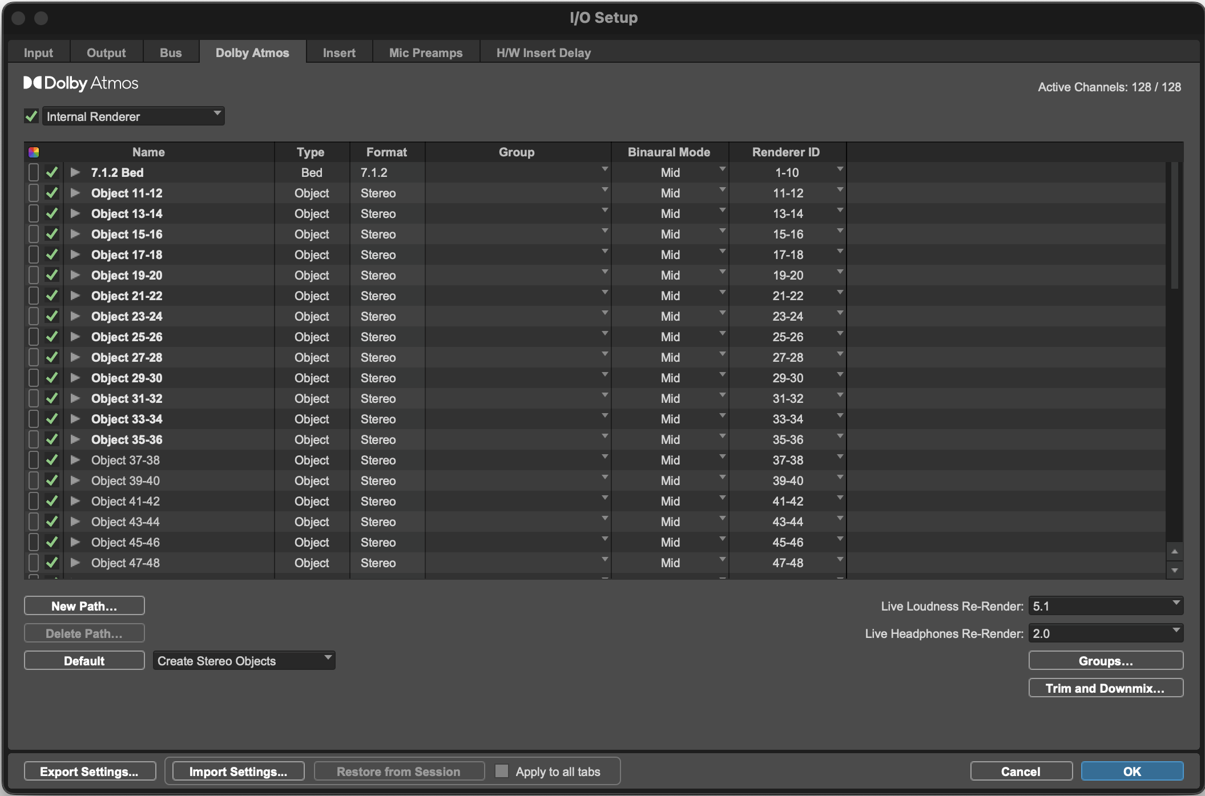Switch to the H/W Insert Delay tab

(x=543, y=52)
